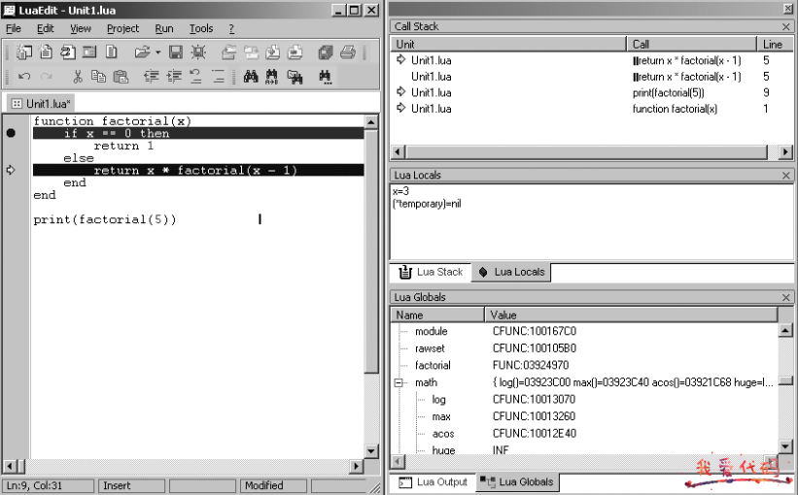
Task: Select the 'function factorial(x)' Call Stack row
Action: [x=590, y=109]
